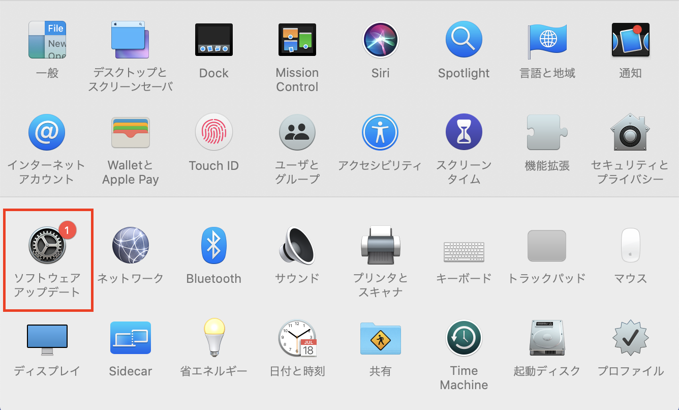The height and width of the screenshot is (410, 679).
Task: Open Walletと Apple Pay icon
Action: click(x=130, y=132)
